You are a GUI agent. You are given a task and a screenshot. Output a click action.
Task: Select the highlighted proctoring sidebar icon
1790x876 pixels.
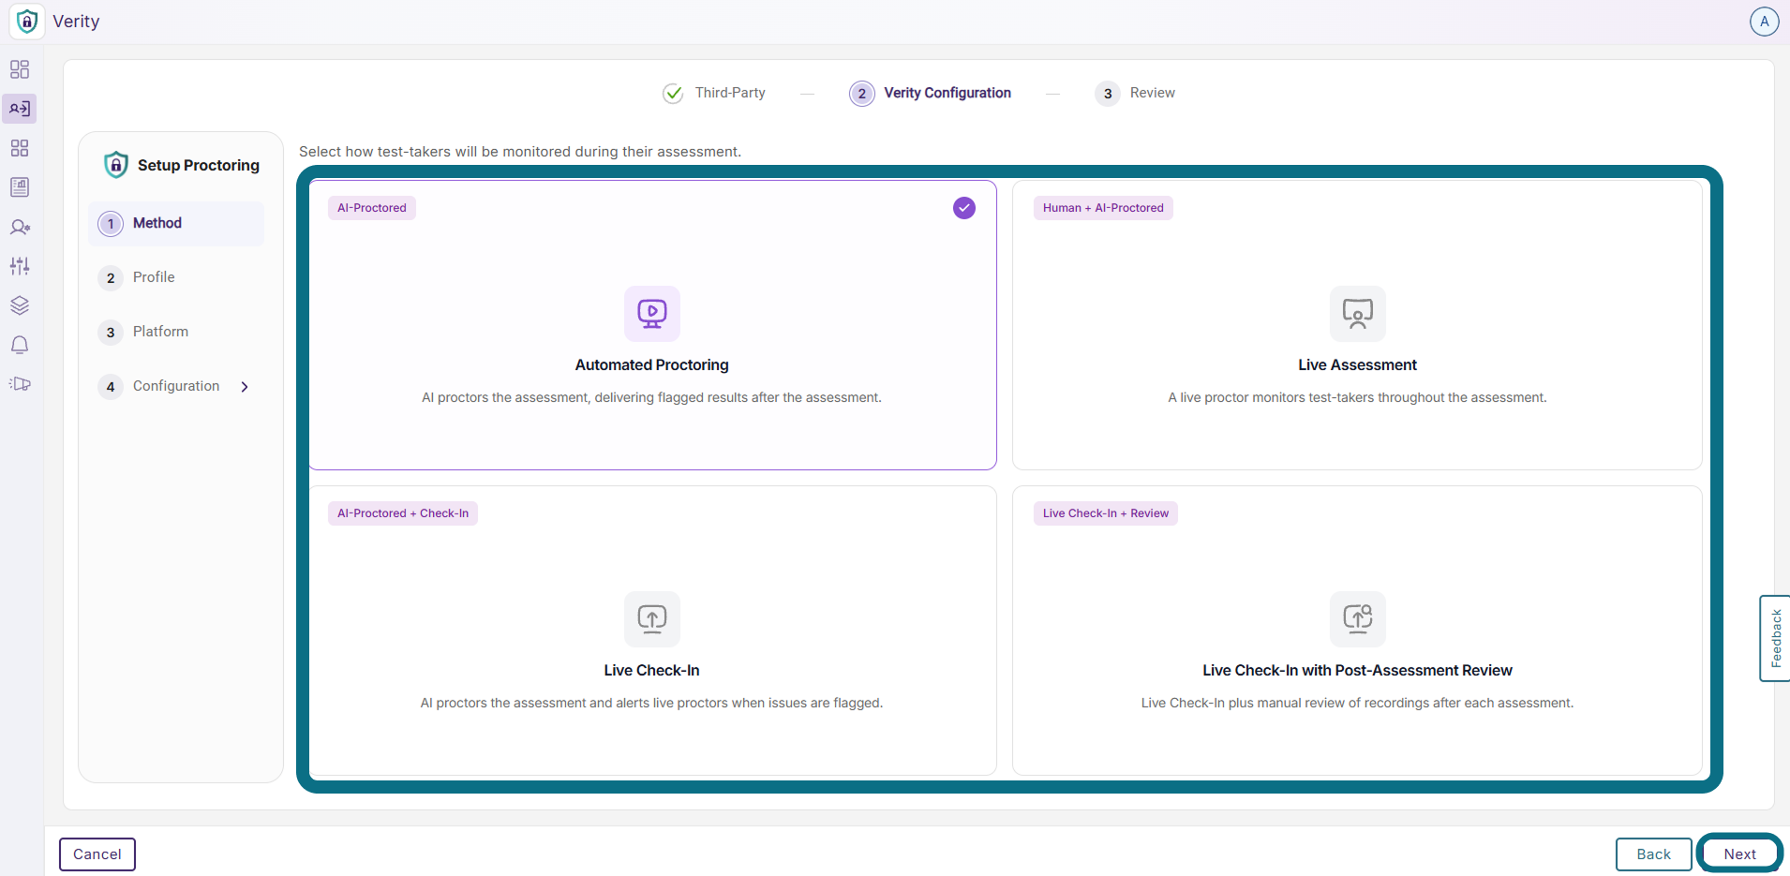pyautogui.click(x=20, y=109)
